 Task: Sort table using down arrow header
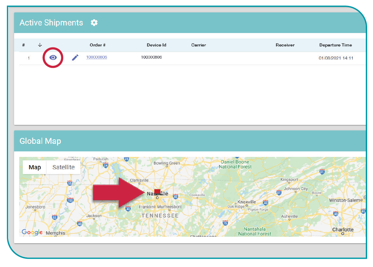pyautogui.click(x=40, y=45)
